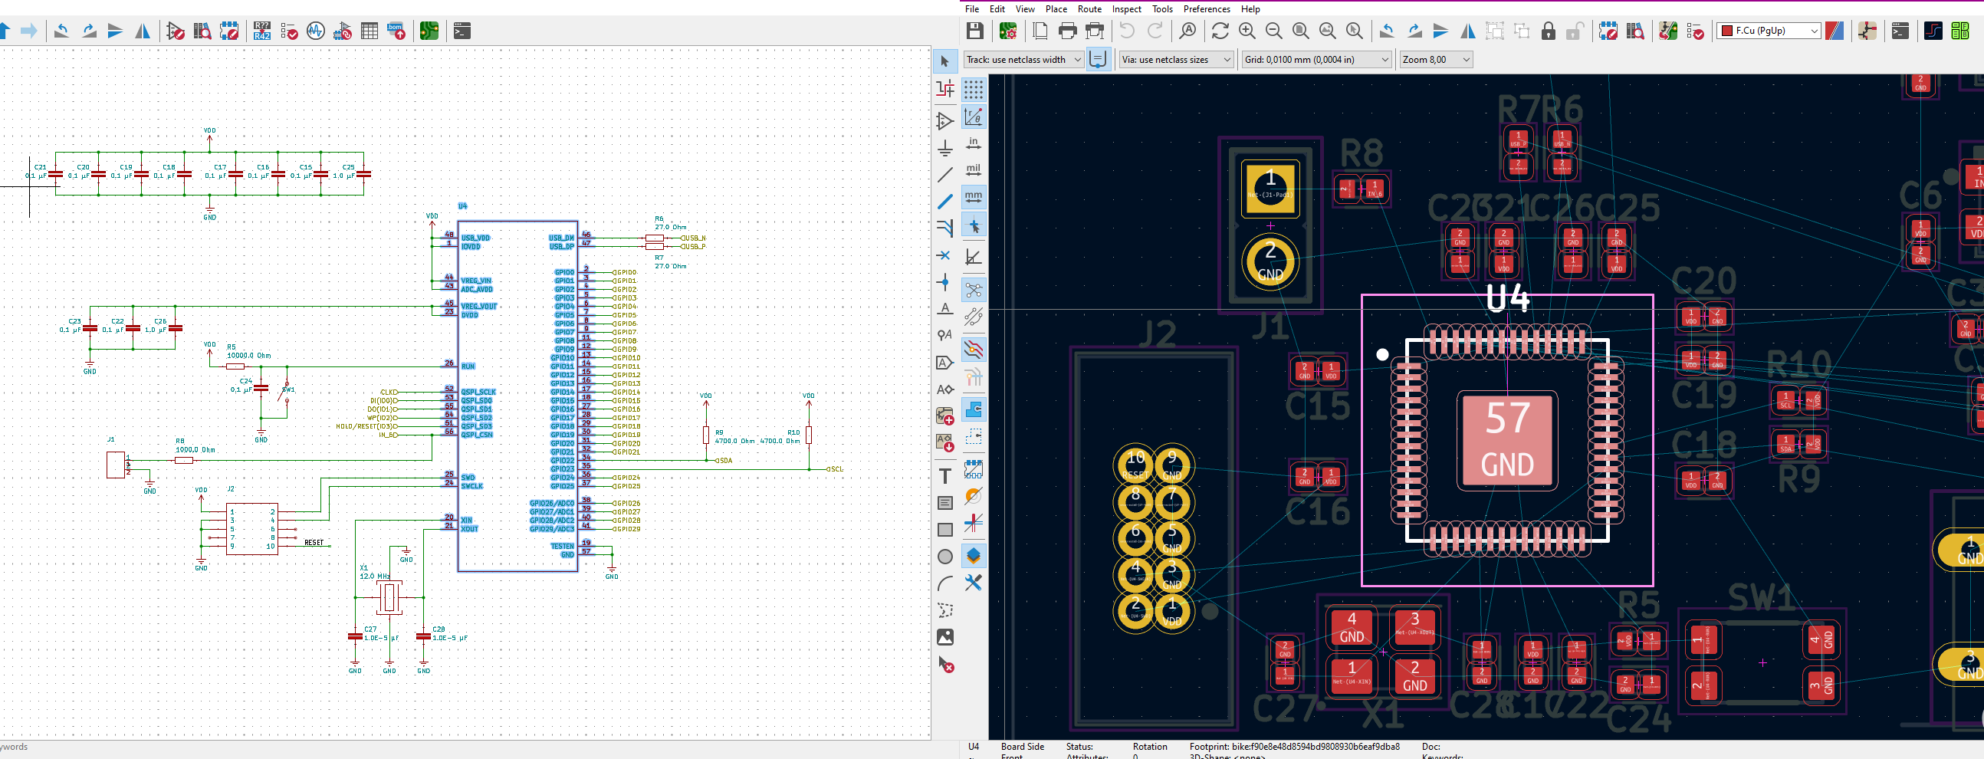
Task: Toggle full-window crosshair cursor
Action: click(974, 225)
